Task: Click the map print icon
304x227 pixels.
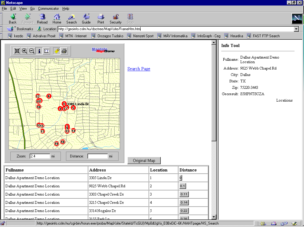Action: [64, 51]
